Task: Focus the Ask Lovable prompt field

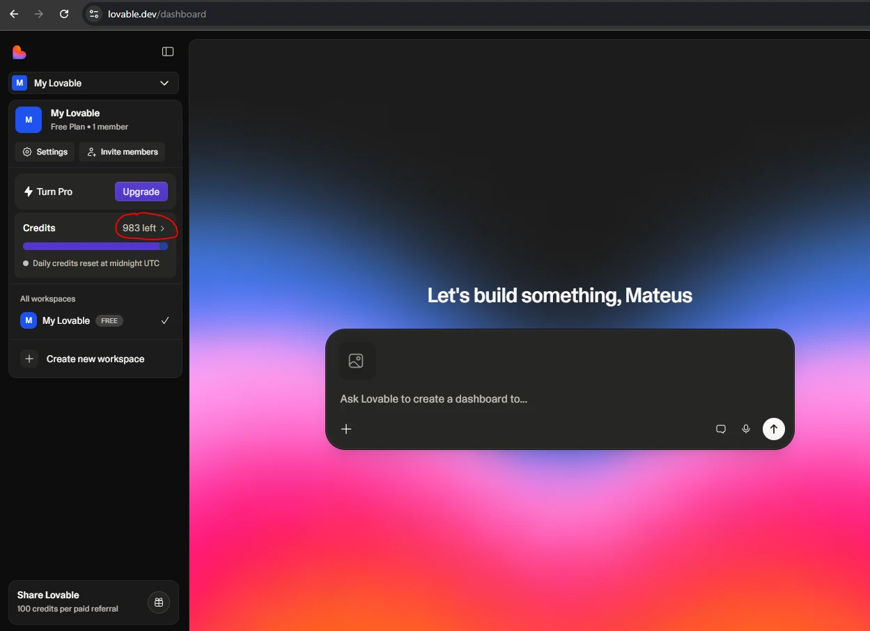Action: pos(522,399)
